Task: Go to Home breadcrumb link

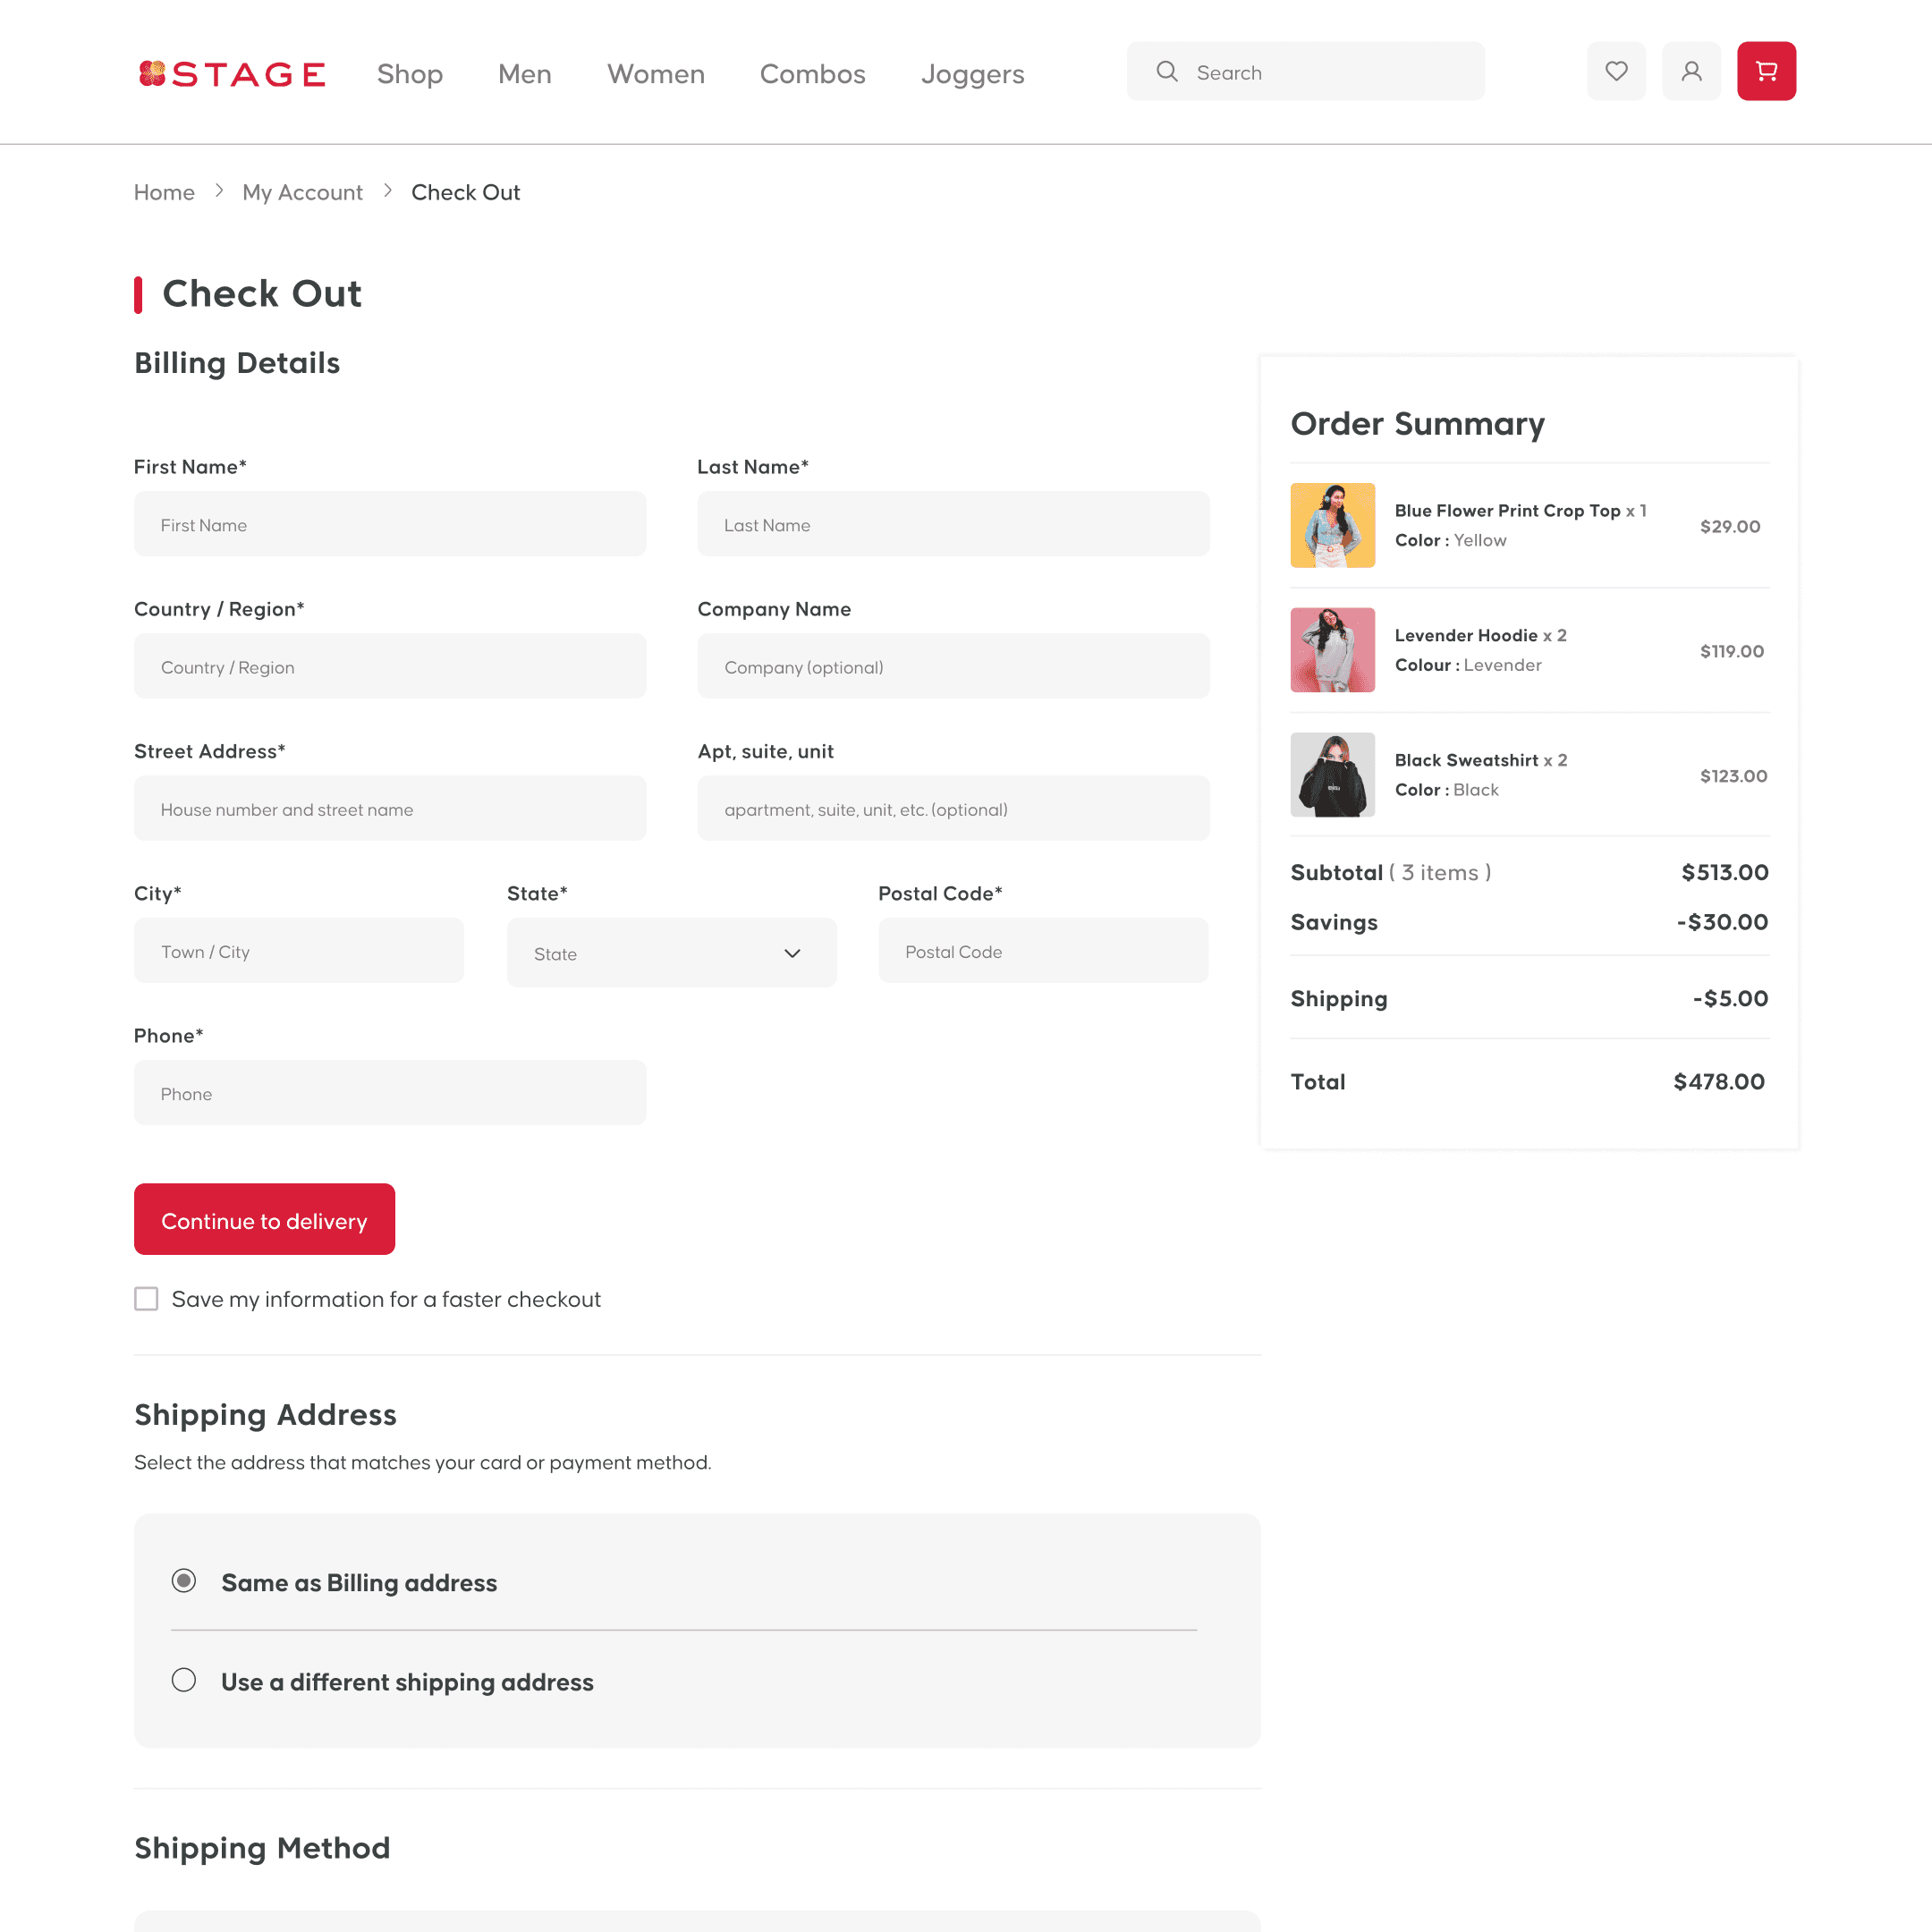Action: point(164,192)
